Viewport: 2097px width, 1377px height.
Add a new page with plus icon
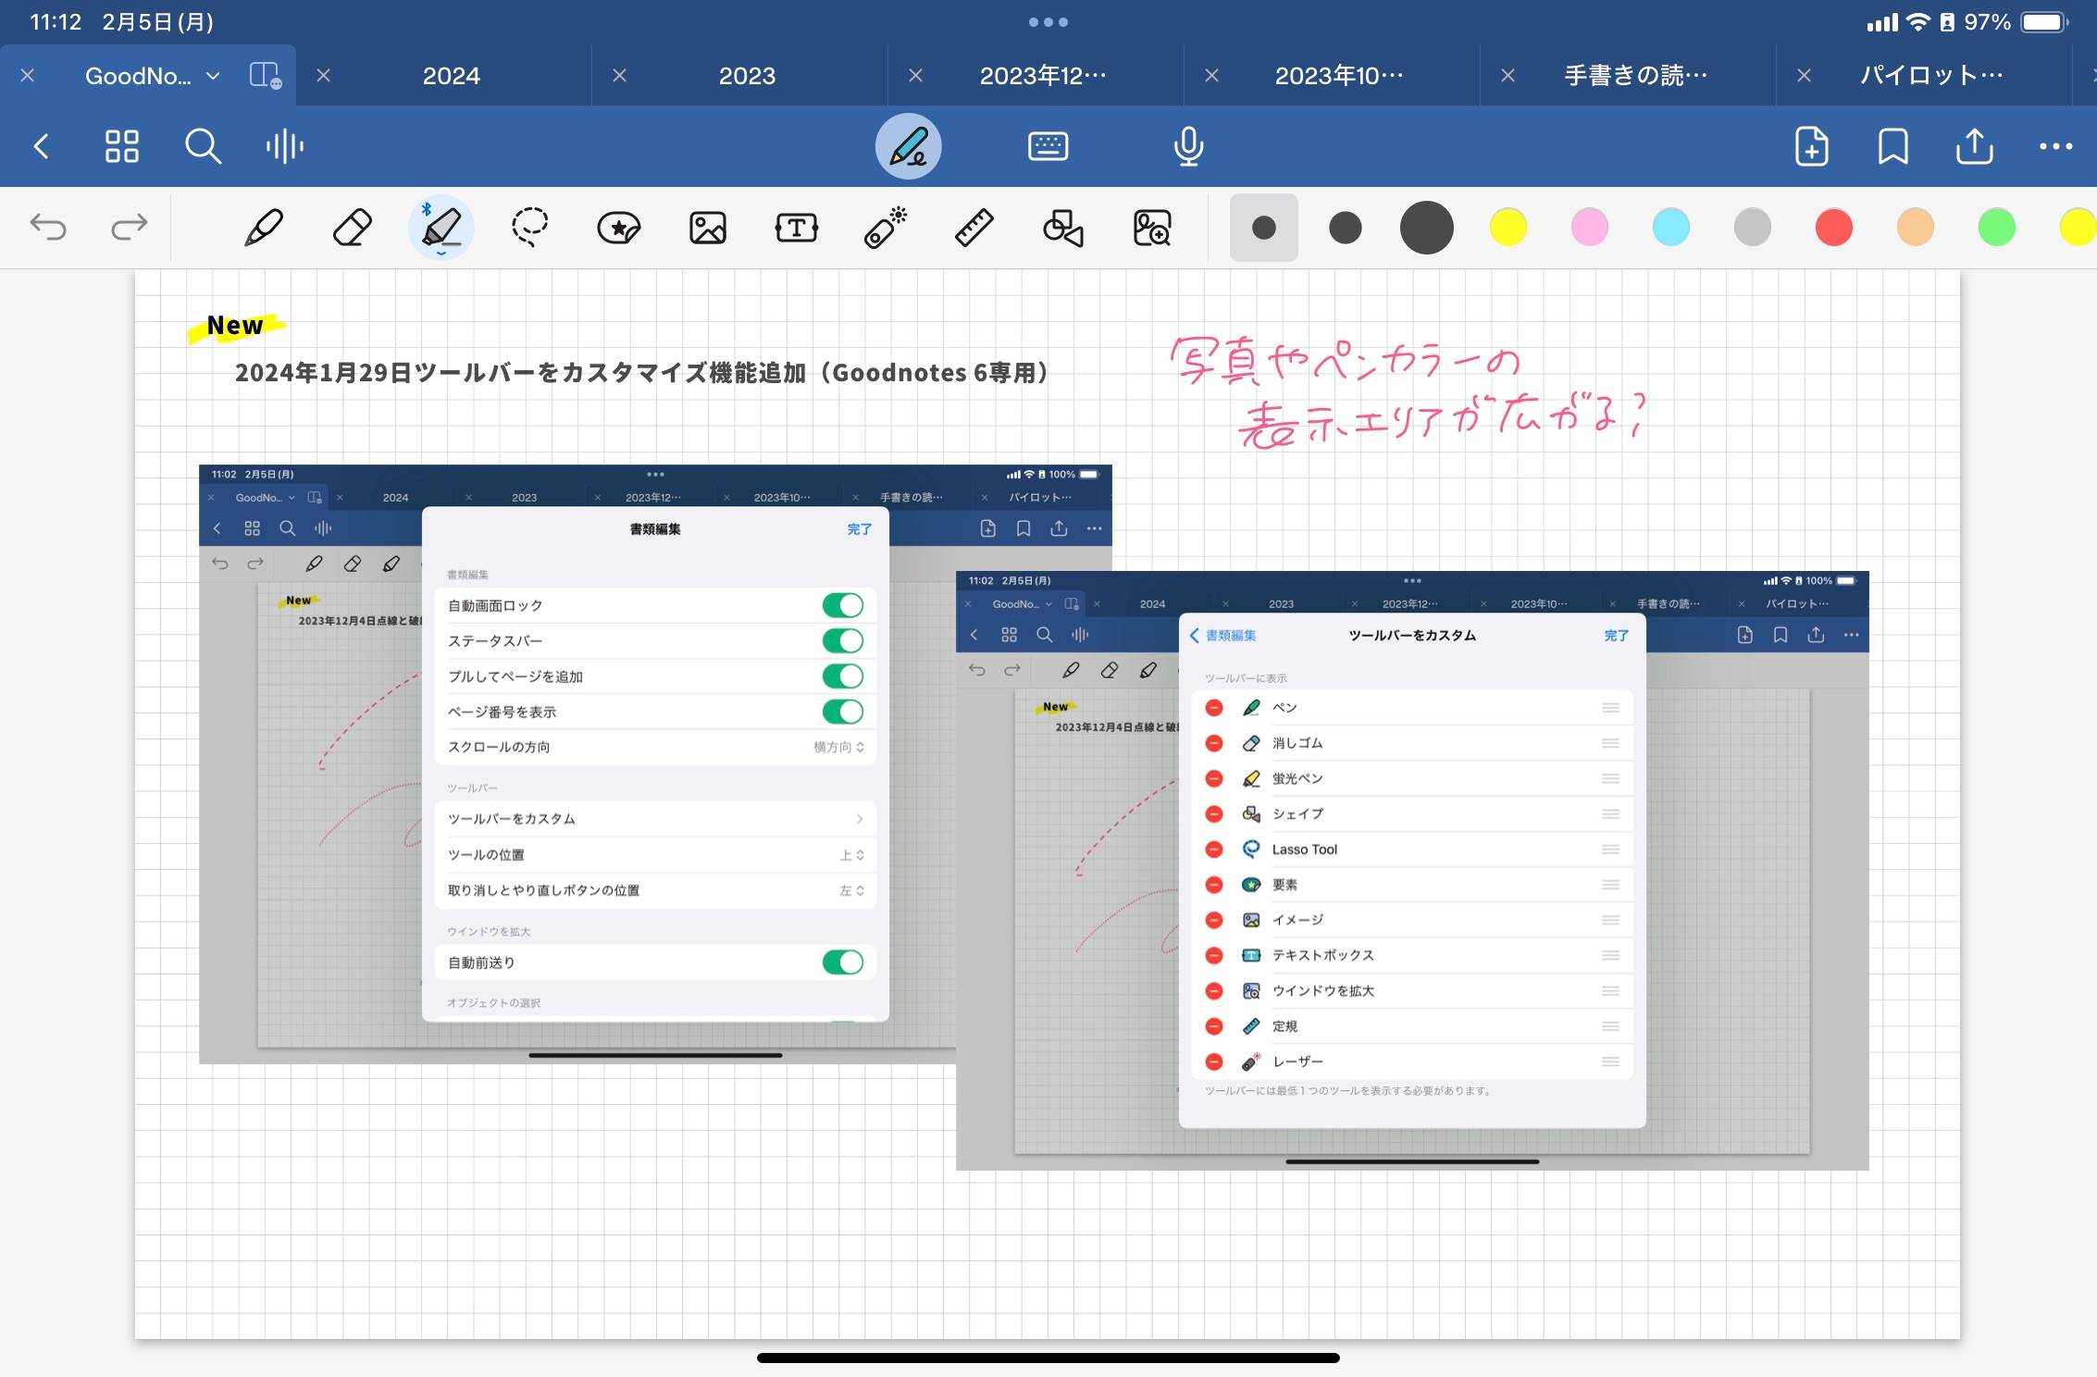[1811, 146]
